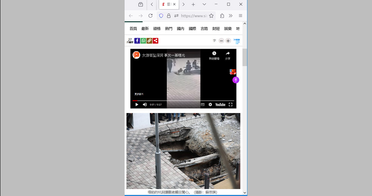Open Firefox extensions puzzle icon

[222, 16]
